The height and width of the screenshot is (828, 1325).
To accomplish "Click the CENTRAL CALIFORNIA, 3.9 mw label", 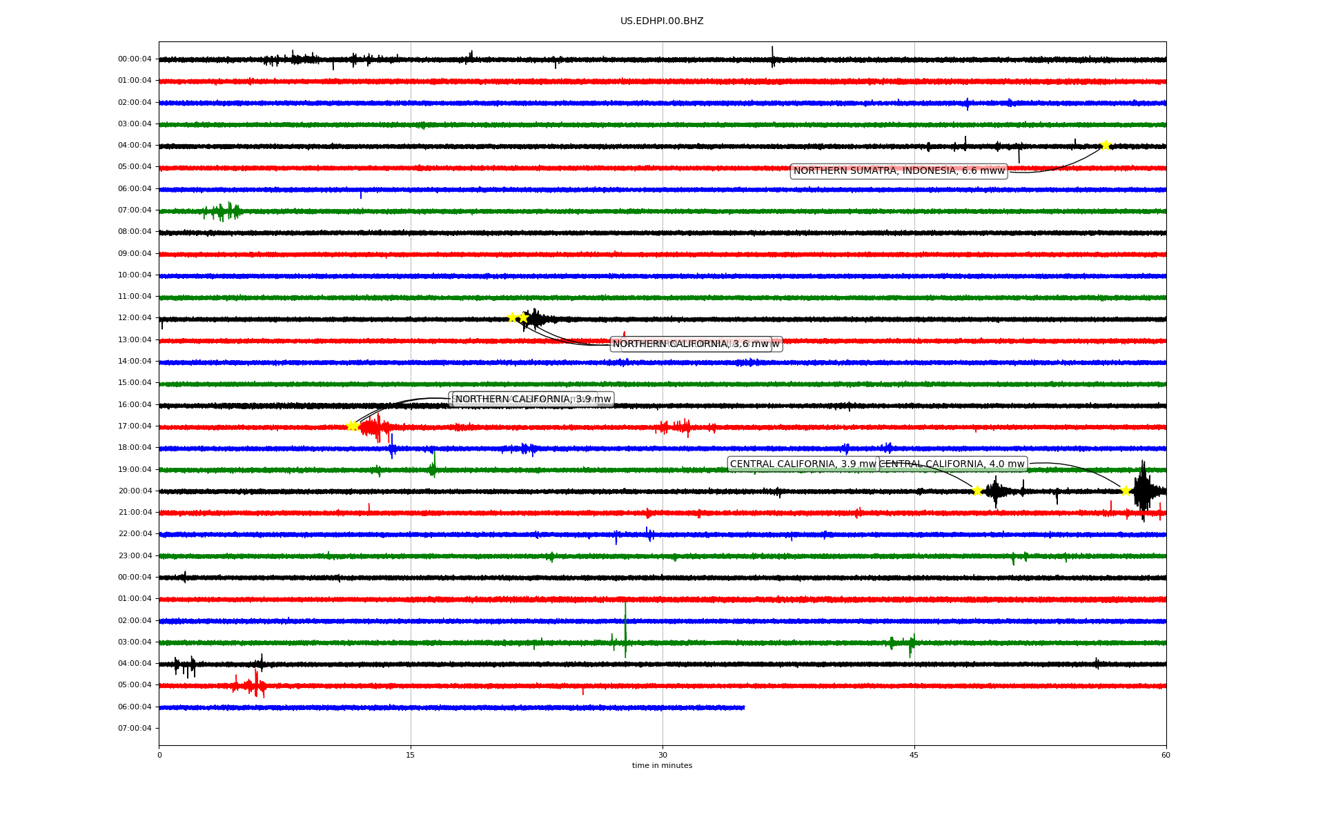I will 802,464.
